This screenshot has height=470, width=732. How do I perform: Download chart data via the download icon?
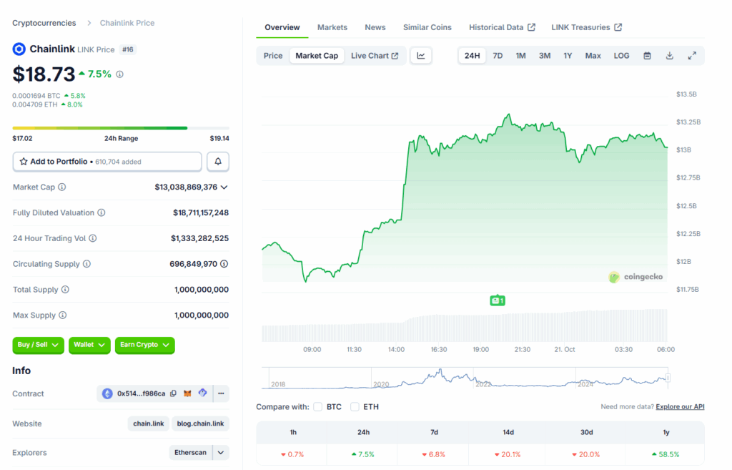point(670,56)
